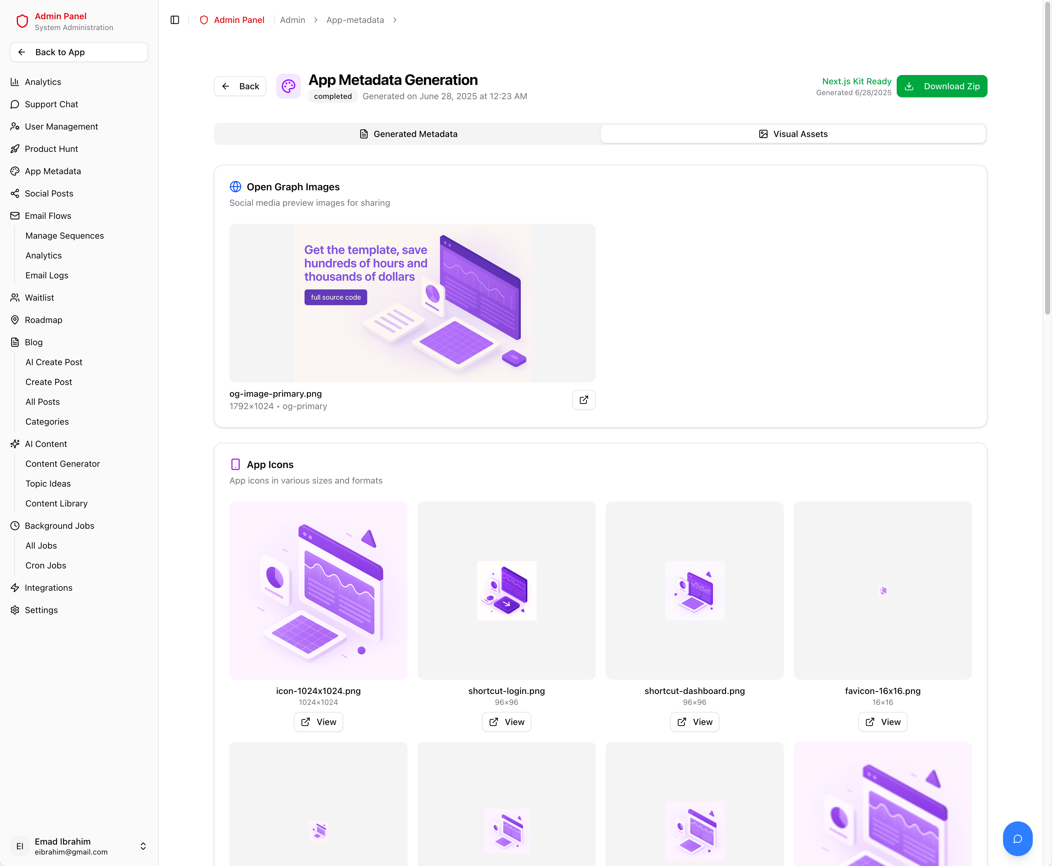Screen dimensions: 1052x866
Task: Click the Roadmap pin icon
Action: 15,320
